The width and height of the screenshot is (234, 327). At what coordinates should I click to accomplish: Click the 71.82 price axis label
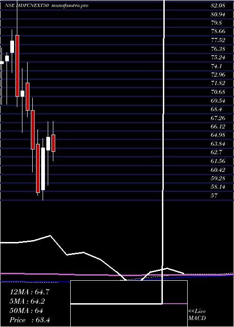pos(218,83)
